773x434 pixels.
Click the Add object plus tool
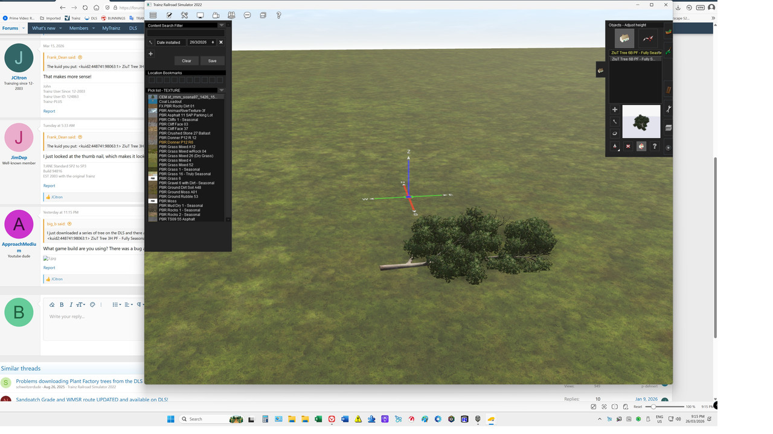(x=615, y=110)
